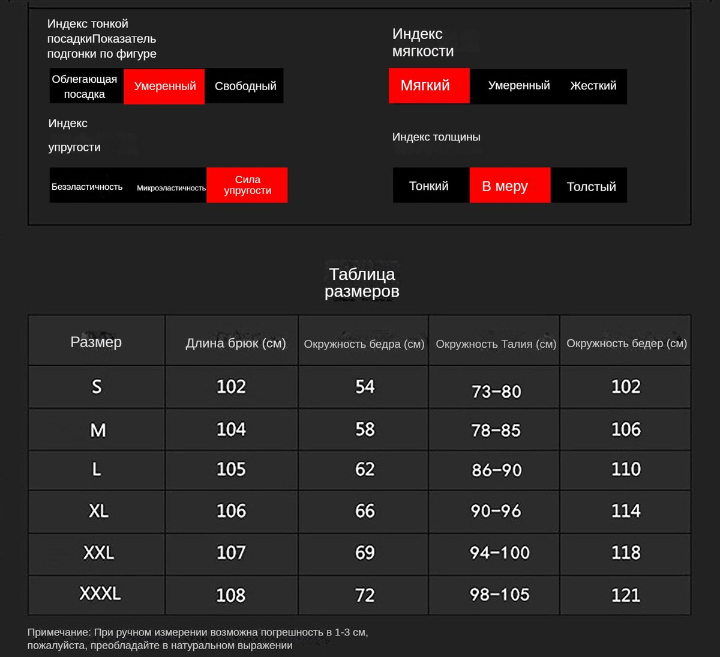Click the 'Окружность Талия (см)' column header
The height and width of the screenshot is (657, 720).
496,344
